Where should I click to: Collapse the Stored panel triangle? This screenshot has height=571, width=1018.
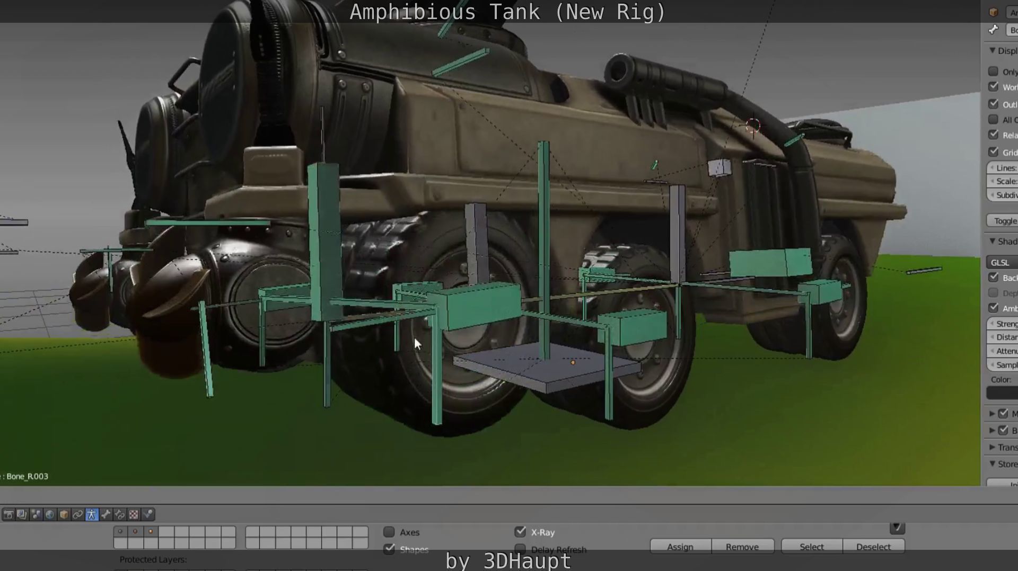992,463
